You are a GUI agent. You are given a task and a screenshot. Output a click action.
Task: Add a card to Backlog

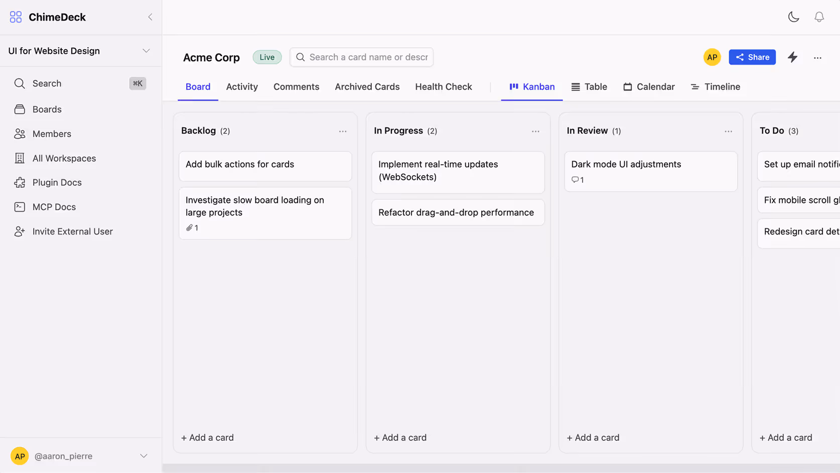click(207, 437)
